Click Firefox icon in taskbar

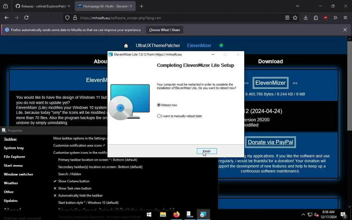(x=176, y=215)
